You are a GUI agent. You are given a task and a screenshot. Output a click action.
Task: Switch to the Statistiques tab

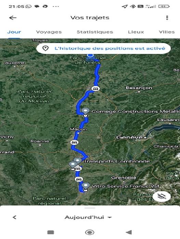tap(95, 32)
